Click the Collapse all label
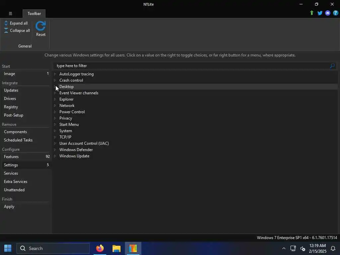The height and width of the screenshot is (255, 340). coord(20,30)
